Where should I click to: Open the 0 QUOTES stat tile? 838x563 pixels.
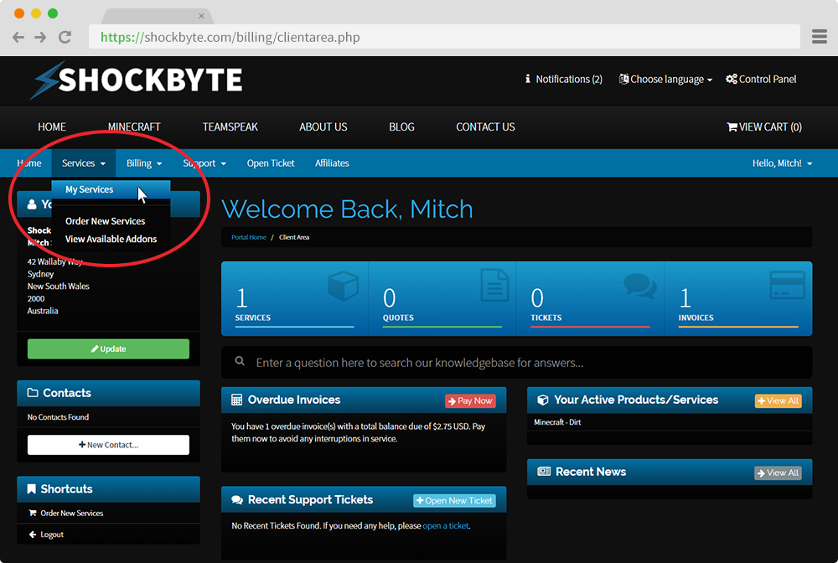[x=442, y=298]
